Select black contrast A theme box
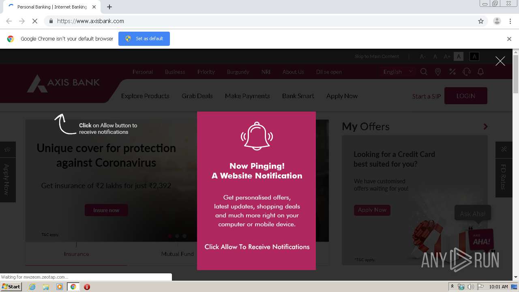Image resolution: width=519 pixels, height=292 pixels. (474, 56)
